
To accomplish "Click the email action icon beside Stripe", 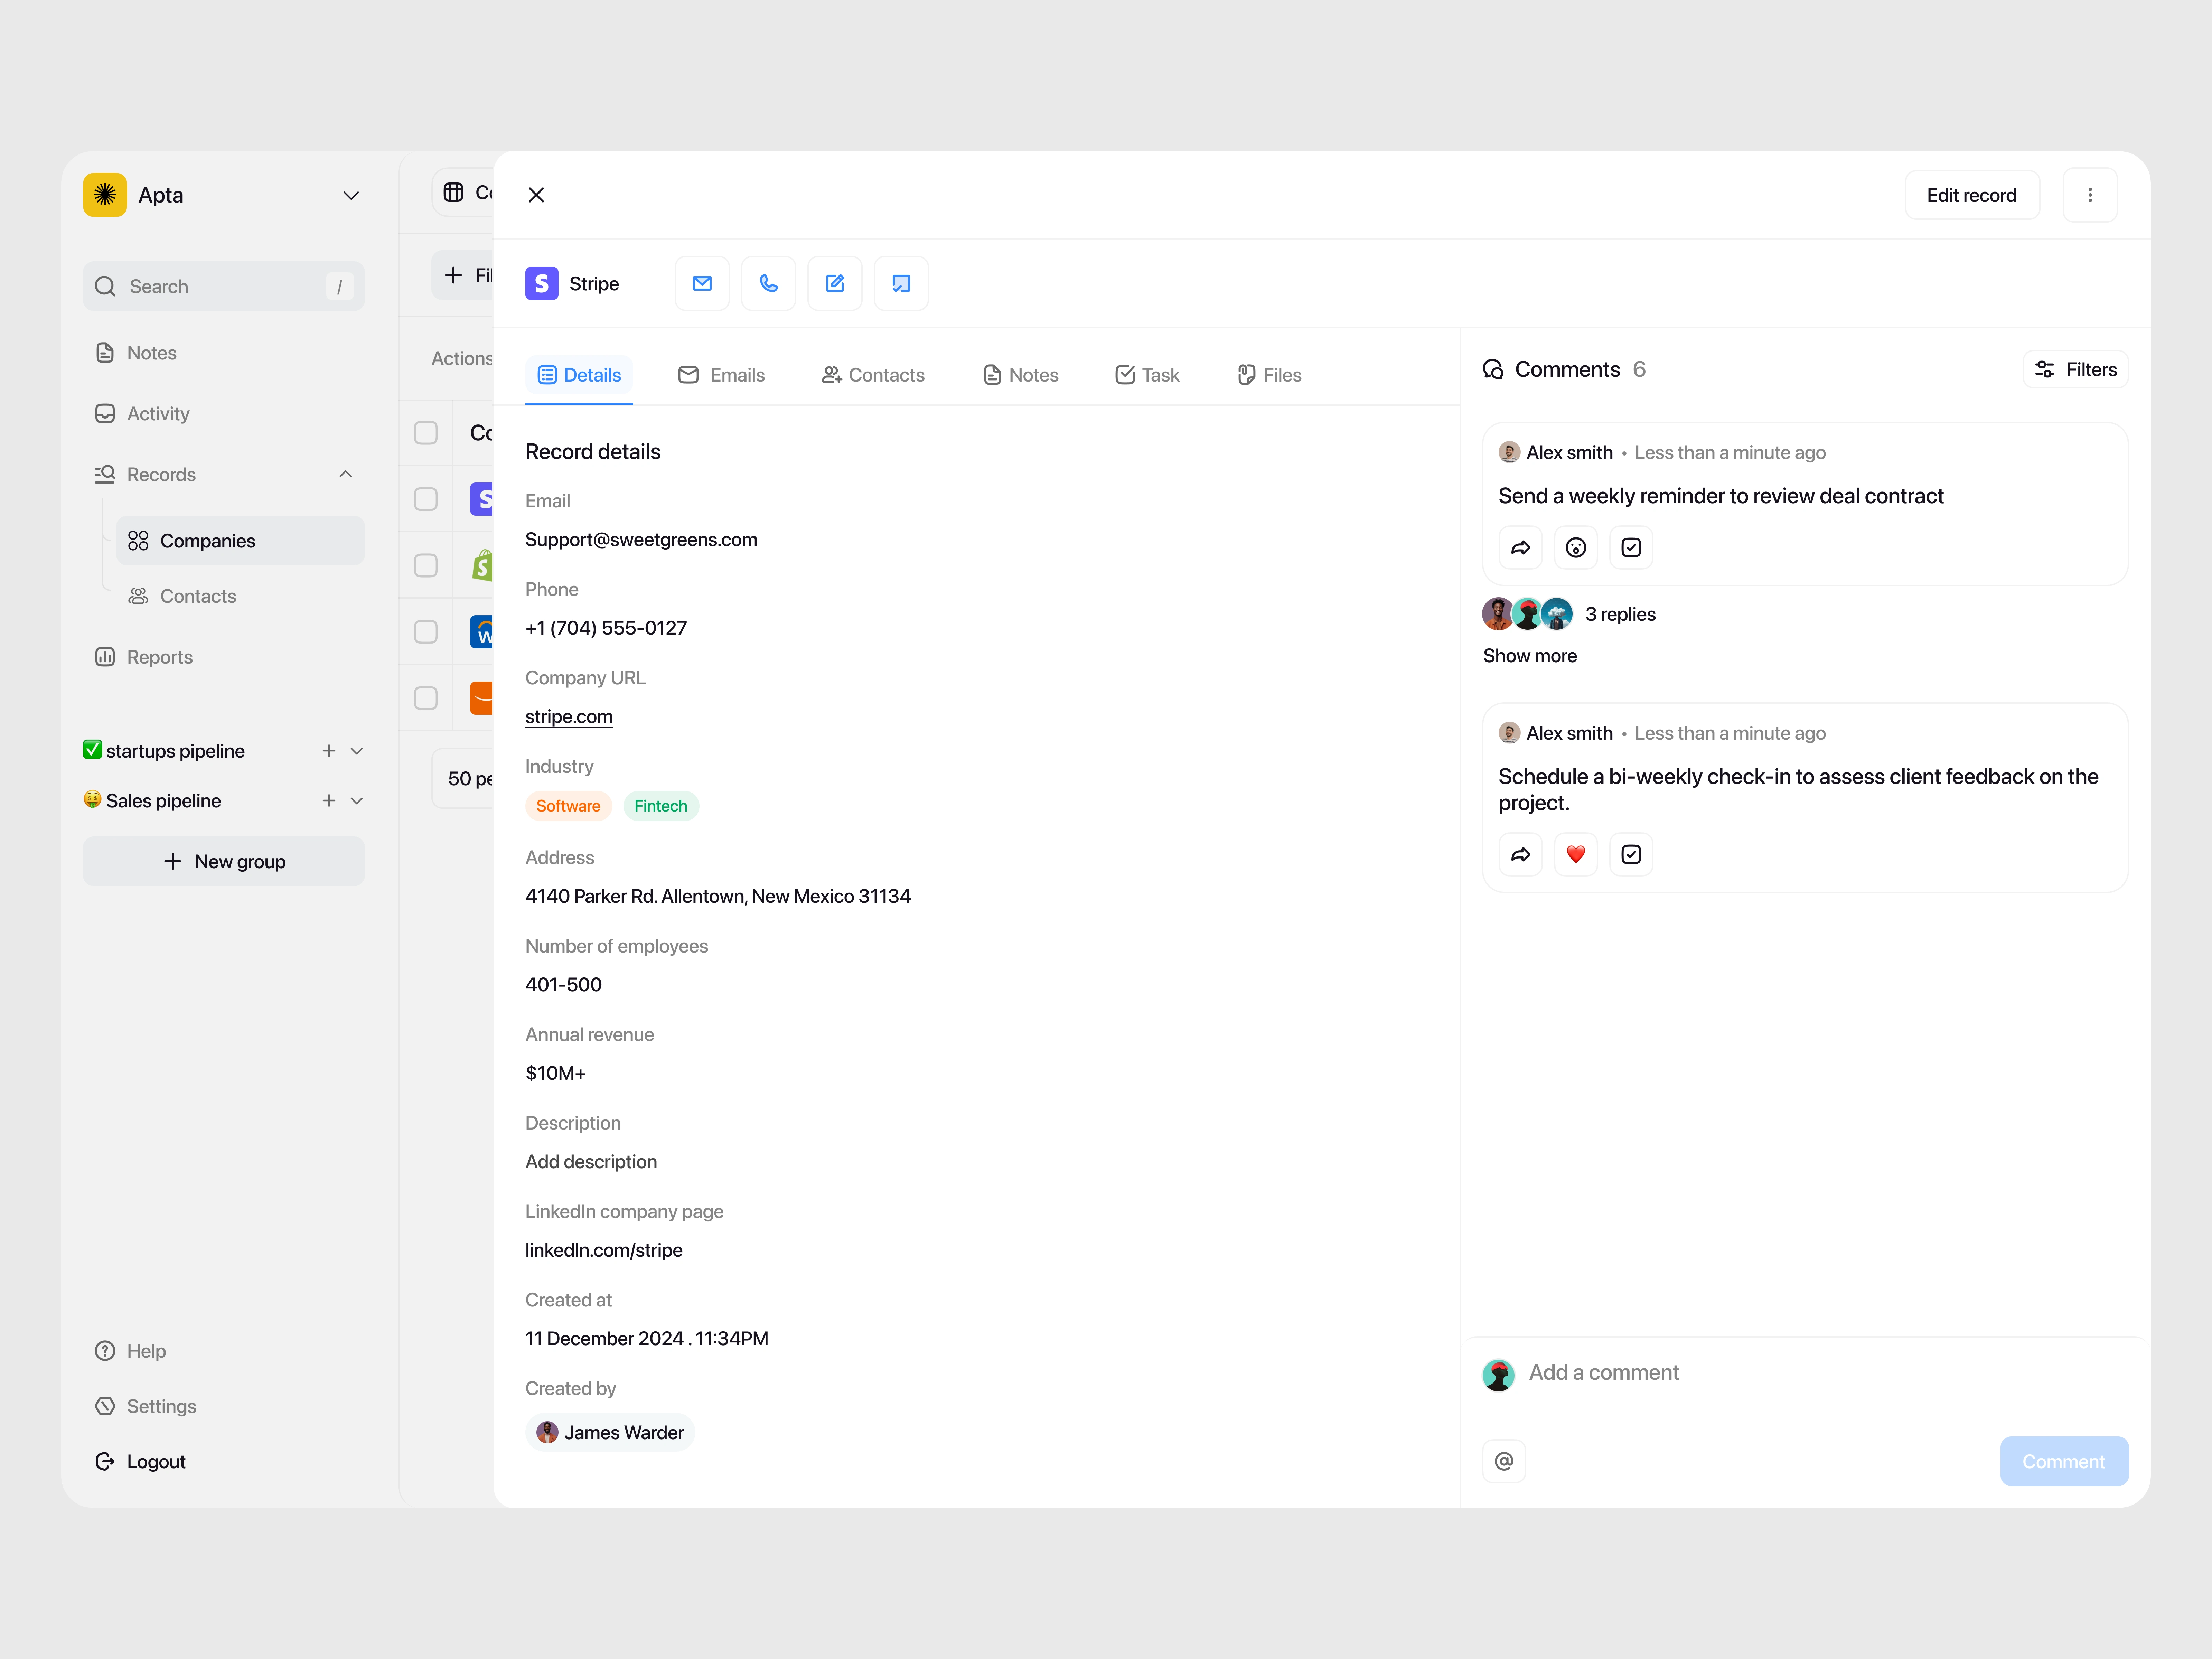I will click(702, 284).
